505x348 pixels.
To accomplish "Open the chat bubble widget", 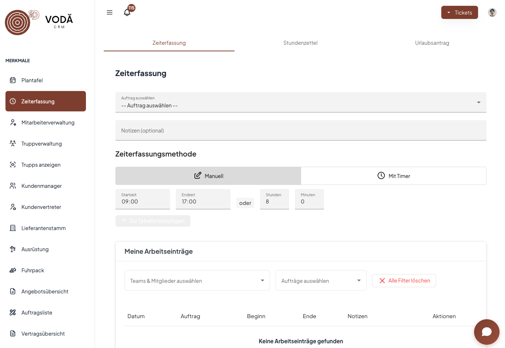I will [486, 332].
